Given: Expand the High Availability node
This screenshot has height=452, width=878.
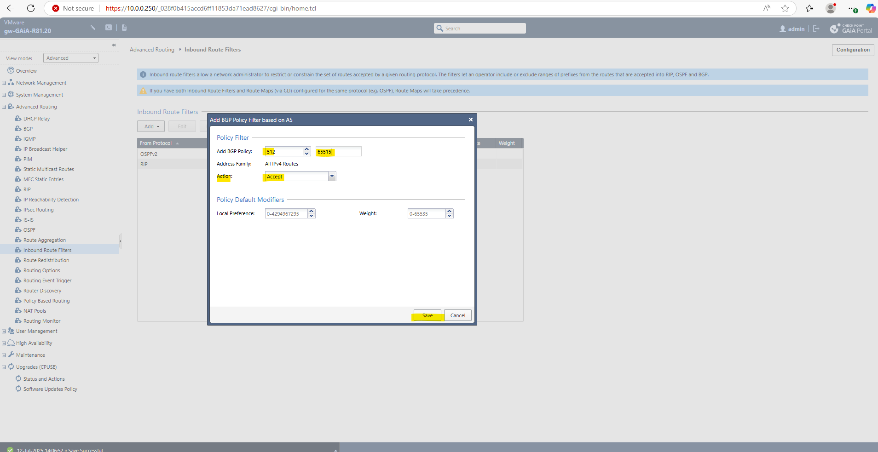Looking at the screenshot, I should tap(4, 343).
